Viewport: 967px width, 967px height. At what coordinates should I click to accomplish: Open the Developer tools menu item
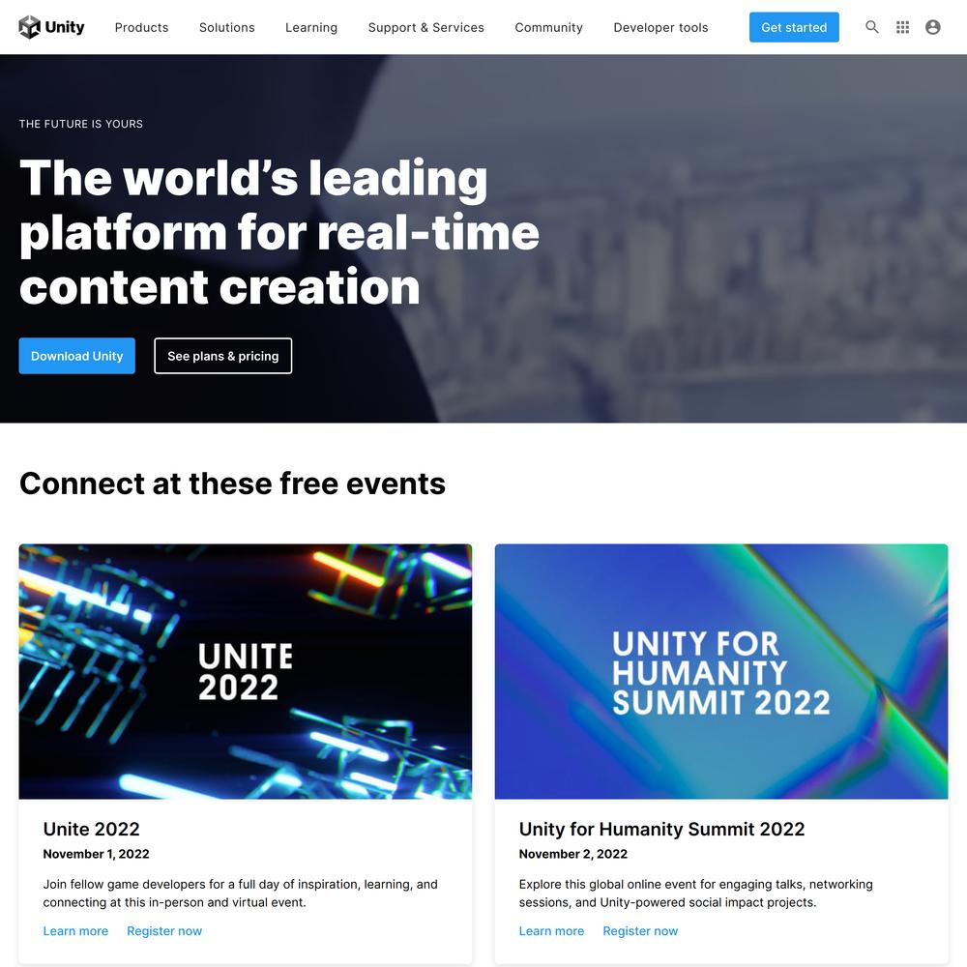[x=660, y=28]
